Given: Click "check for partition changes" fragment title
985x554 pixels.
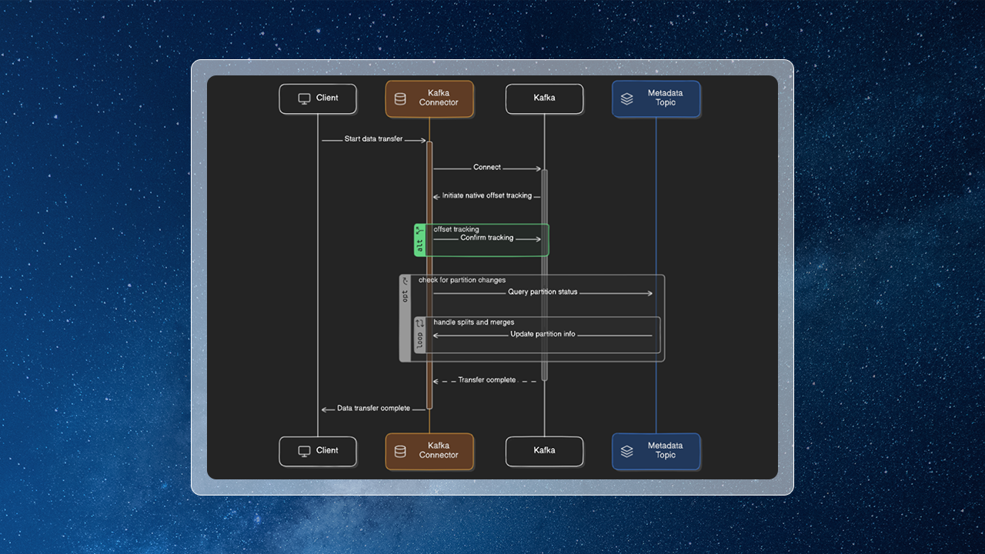Looking at the screenshot, I should click(x=462, y=280).
